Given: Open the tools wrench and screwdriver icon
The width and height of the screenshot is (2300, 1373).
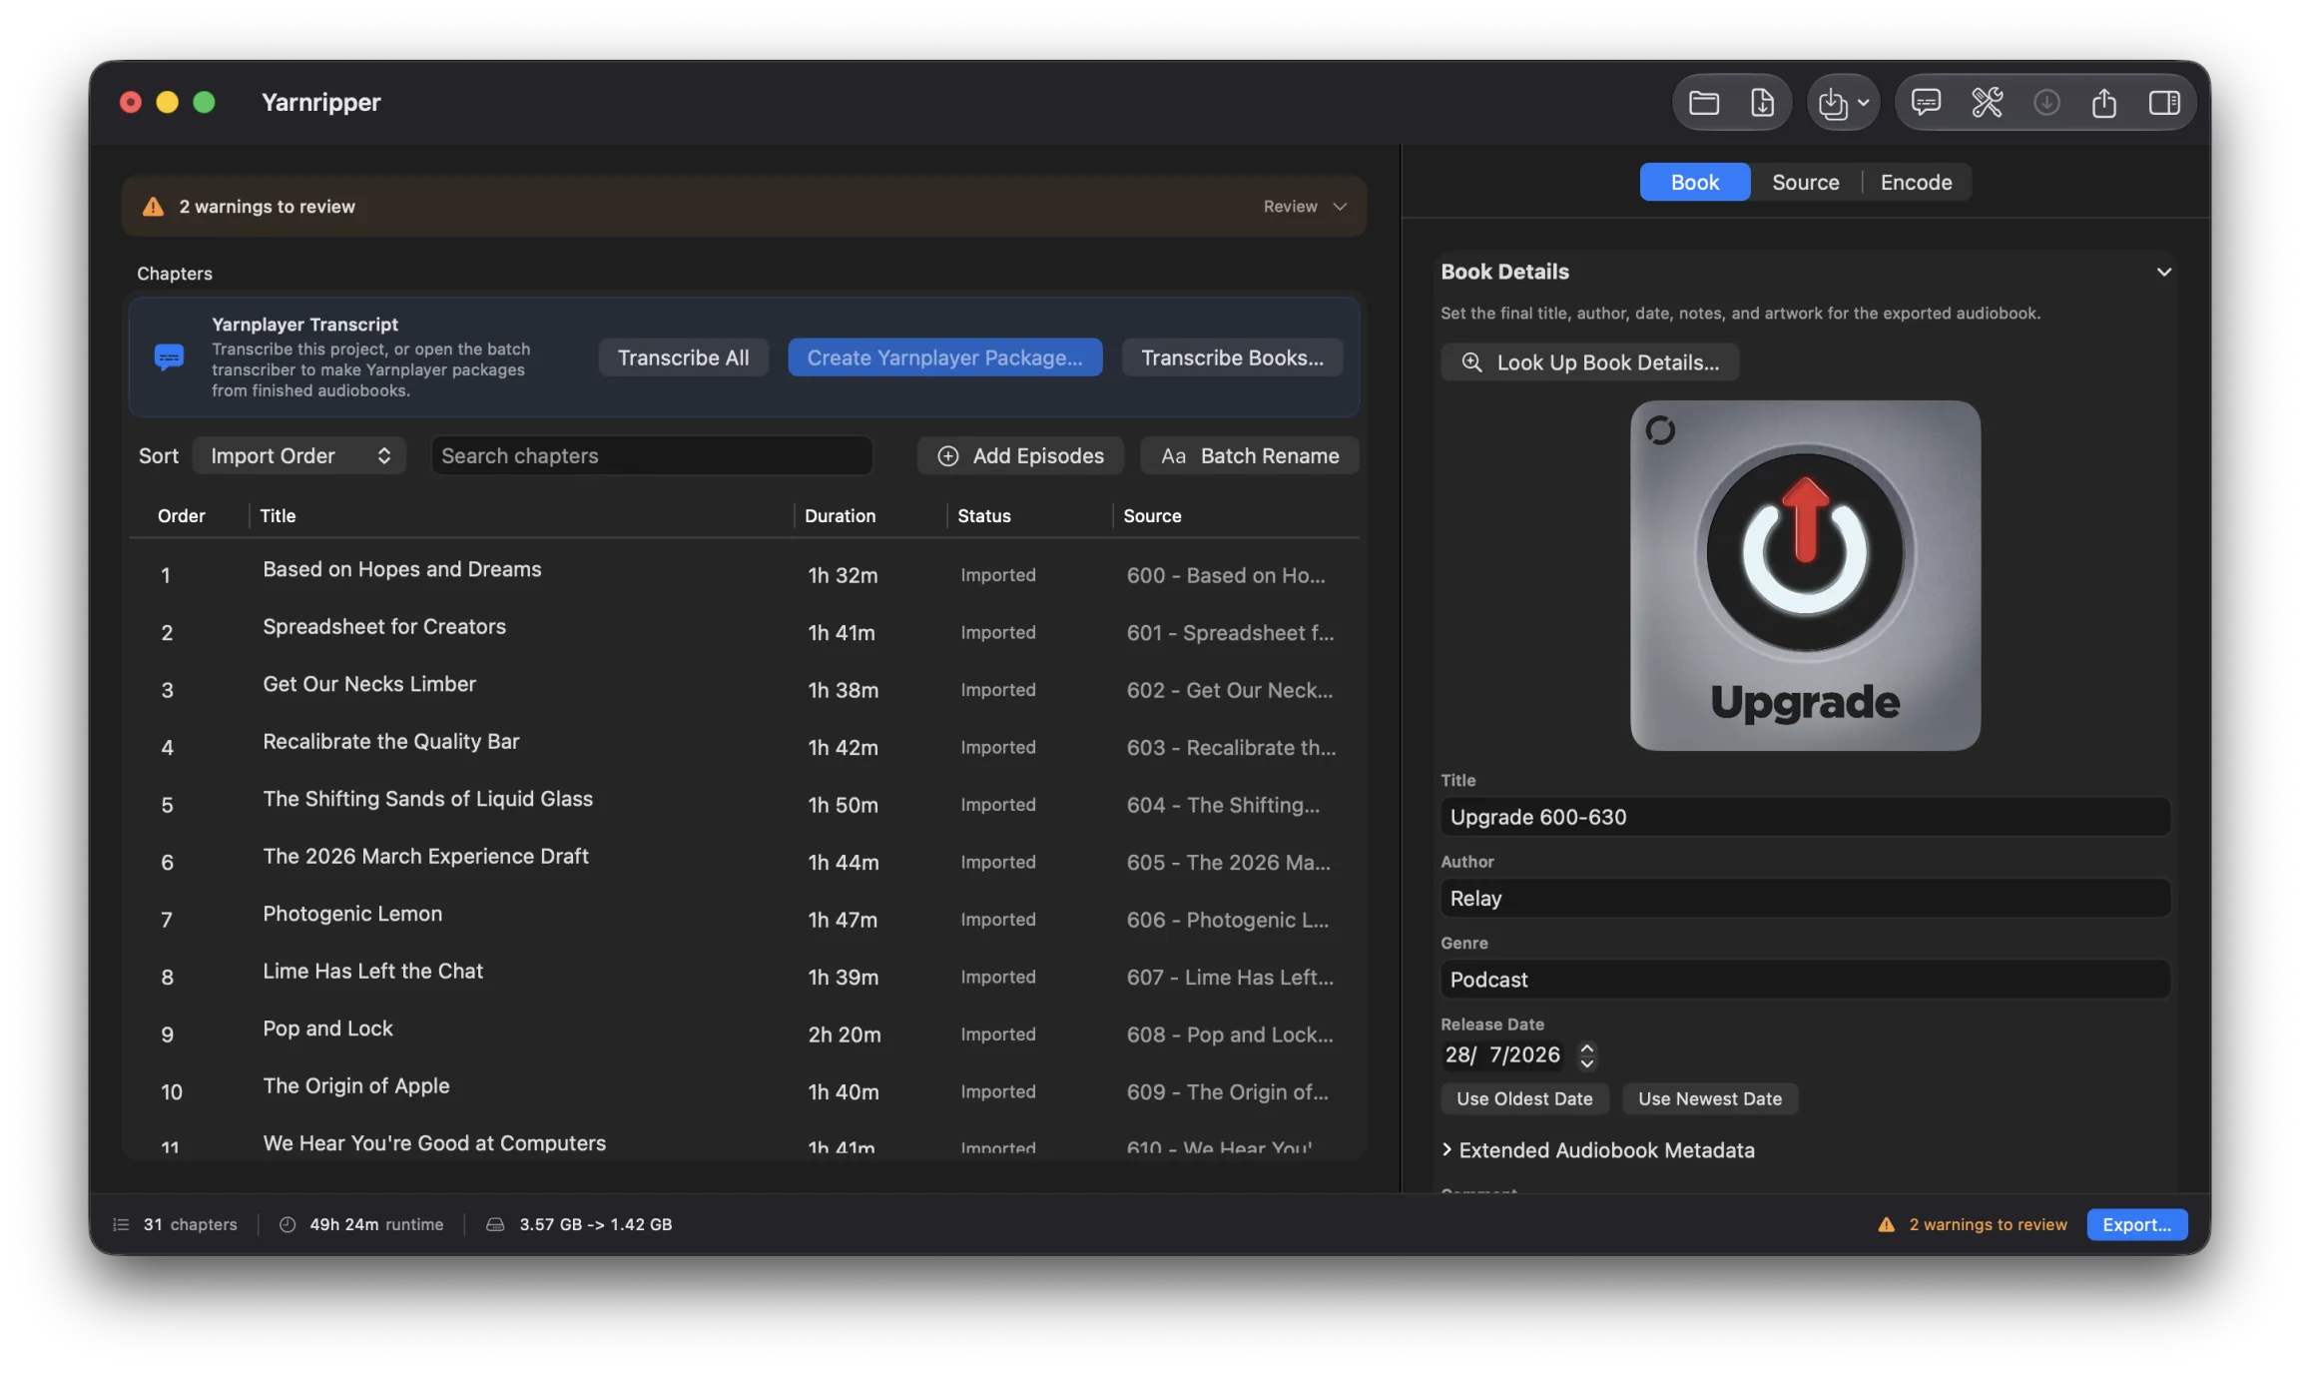Looking at the screenshot, I should coord(1987,102).
